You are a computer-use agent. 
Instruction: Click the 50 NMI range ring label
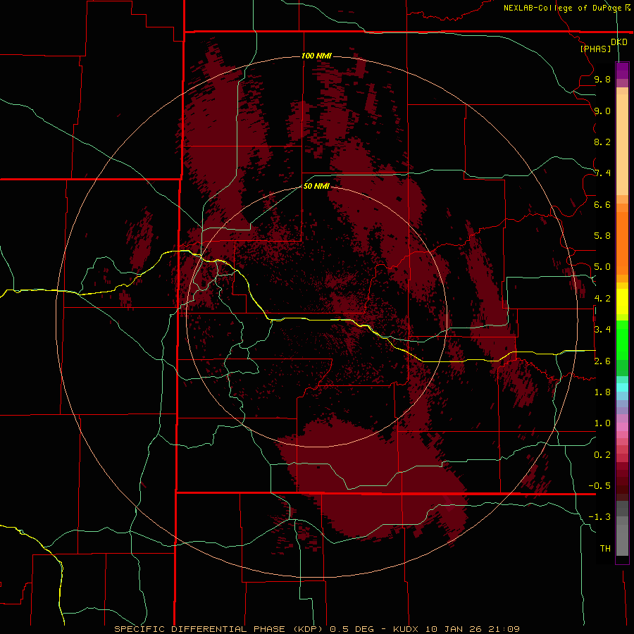(316, 186)
